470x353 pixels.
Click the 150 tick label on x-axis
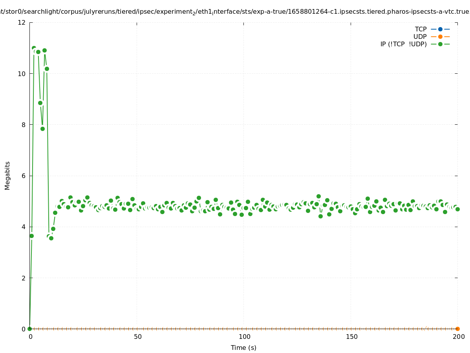tap(351, 337)
